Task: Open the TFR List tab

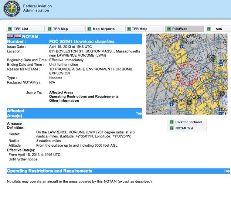Action: coord(24,29)
